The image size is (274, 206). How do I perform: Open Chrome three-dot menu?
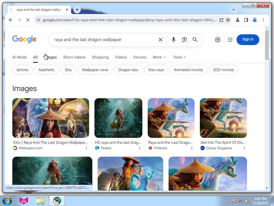tap(263, 20)
